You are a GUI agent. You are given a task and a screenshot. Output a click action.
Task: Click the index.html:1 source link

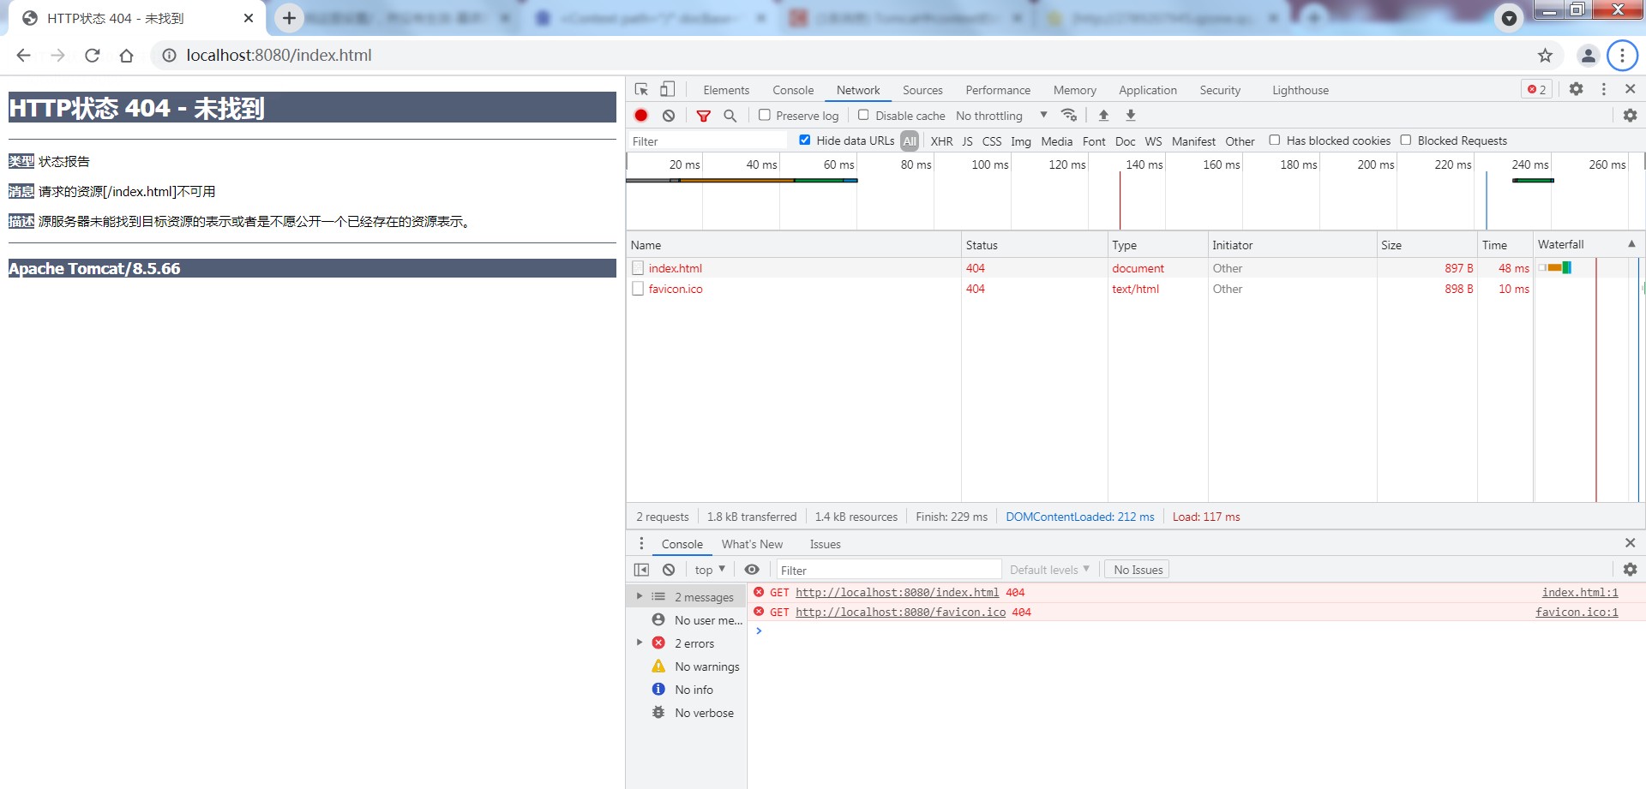point(1580,592)
